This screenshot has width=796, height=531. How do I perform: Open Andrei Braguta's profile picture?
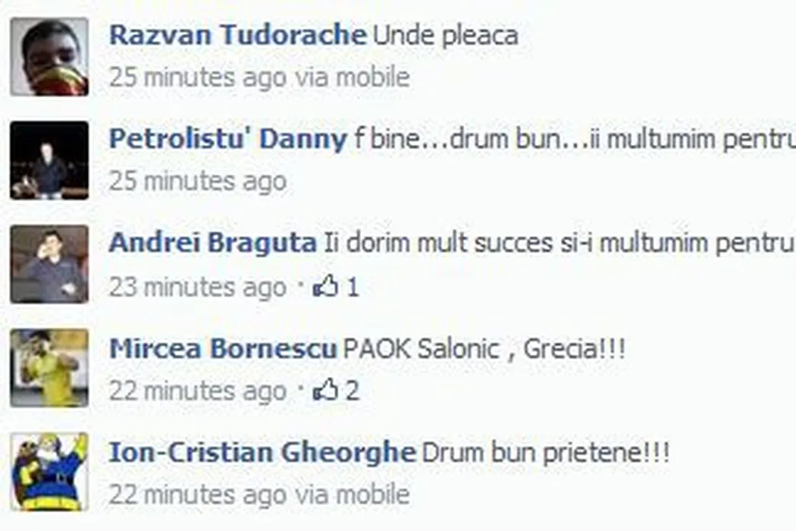[x=49, y=264]
